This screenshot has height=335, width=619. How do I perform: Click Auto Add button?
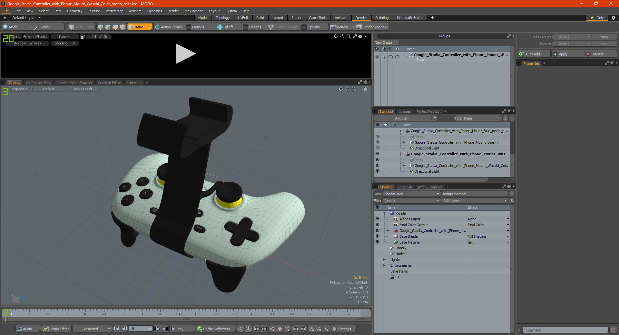(534, 54)
